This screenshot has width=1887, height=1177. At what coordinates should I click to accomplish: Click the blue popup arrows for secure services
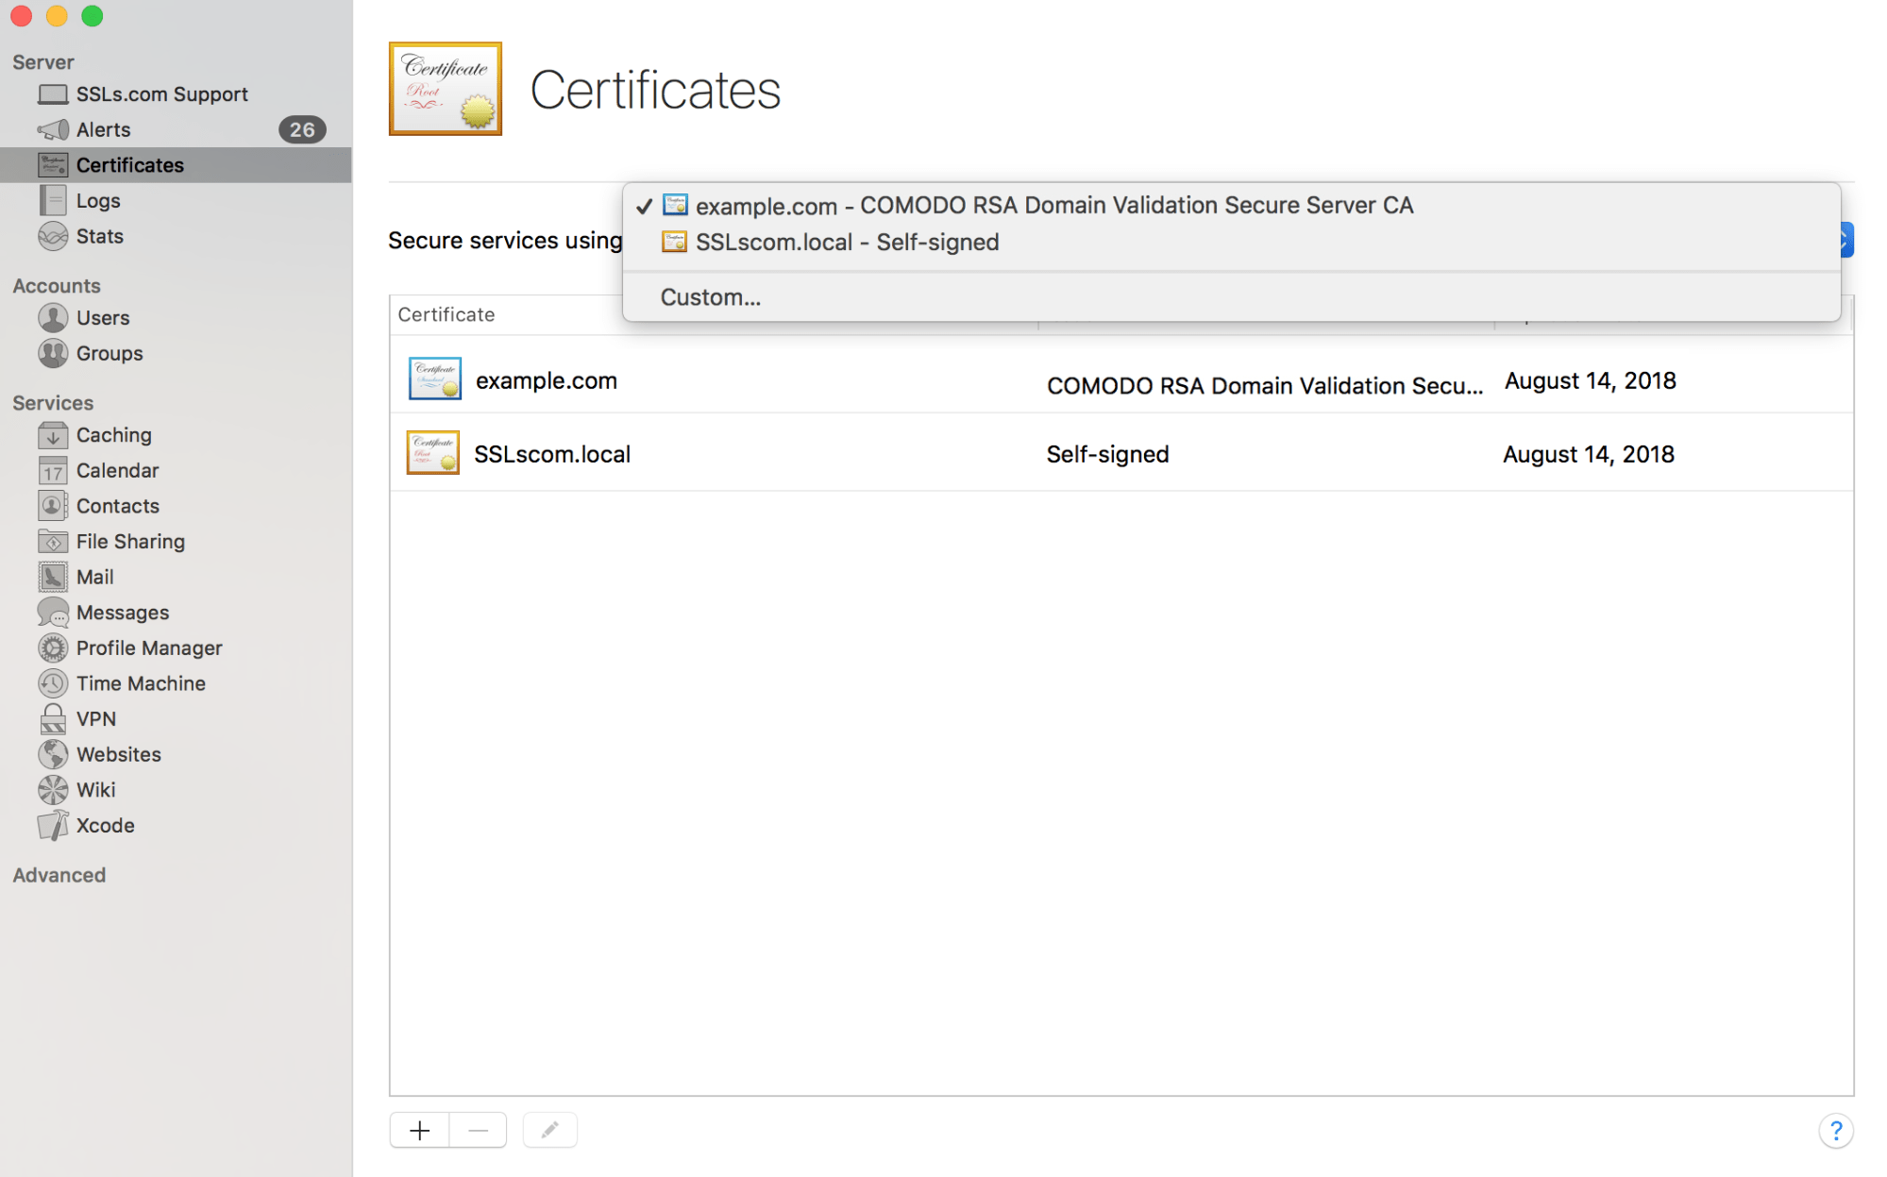click(1846, 240)
